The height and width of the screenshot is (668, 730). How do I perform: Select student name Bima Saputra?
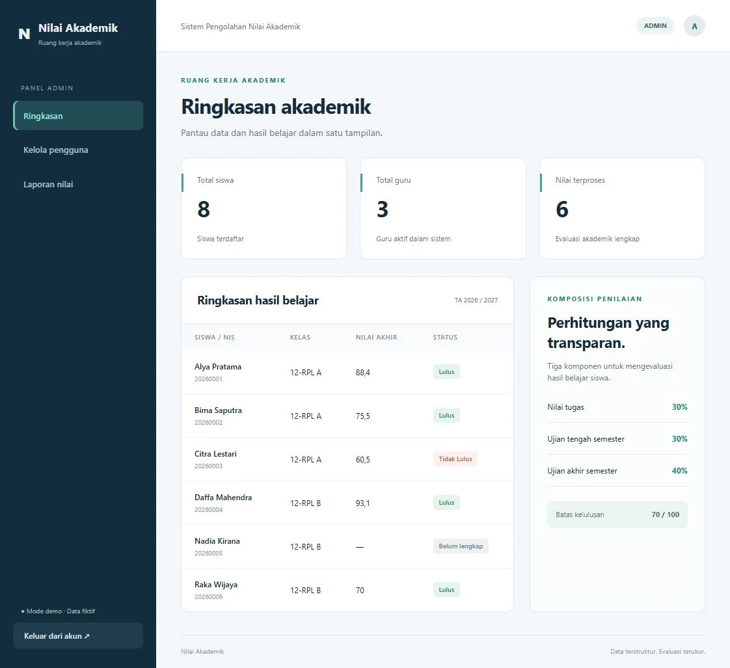(219, 410)
